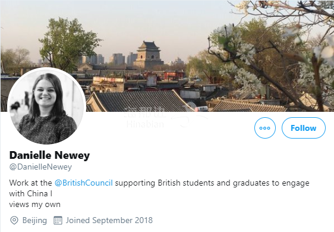Click the drum tower in banner photo
The height and width of the screenshot is (232, 334).
coord(149,54)
